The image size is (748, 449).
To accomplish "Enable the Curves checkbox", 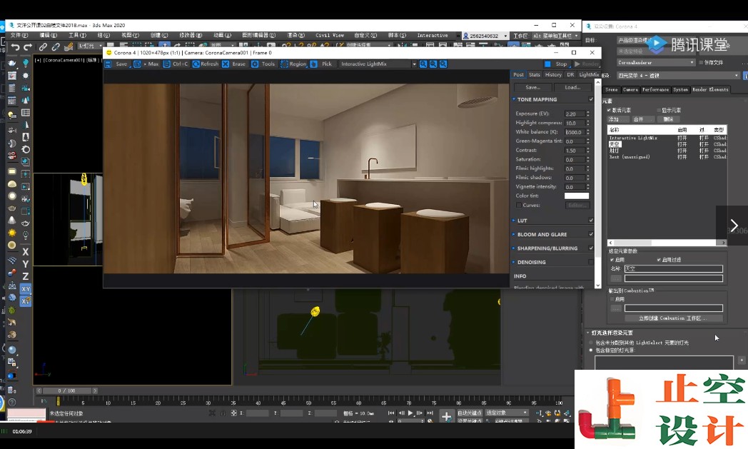I will tap(519, 205).
